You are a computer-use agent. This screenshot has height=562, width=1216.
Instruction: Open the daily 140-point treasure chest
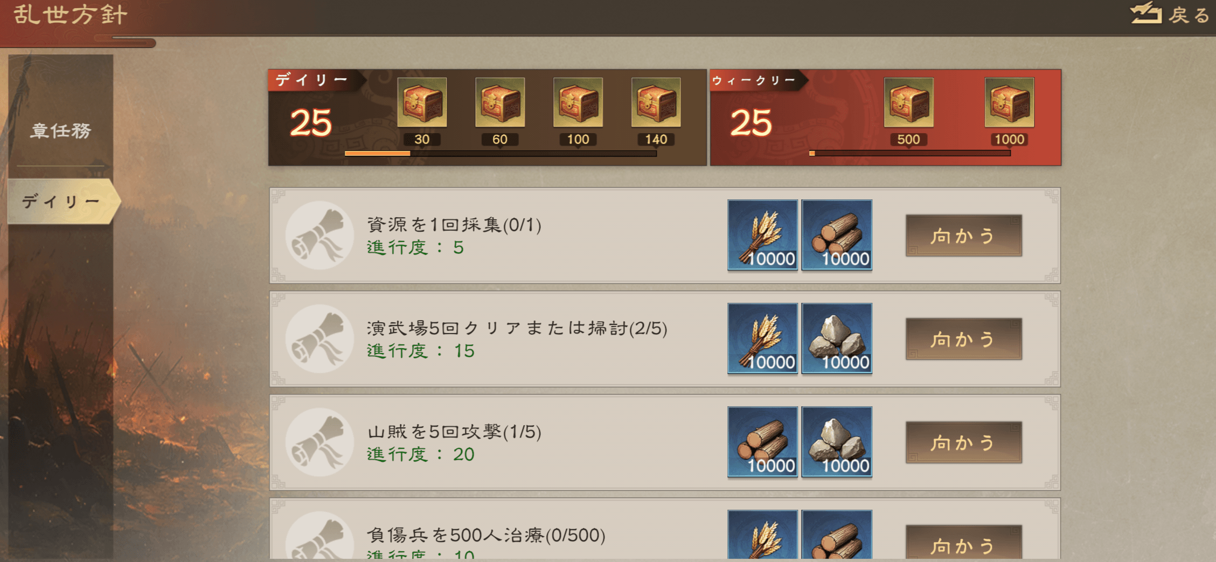(656, 102)
